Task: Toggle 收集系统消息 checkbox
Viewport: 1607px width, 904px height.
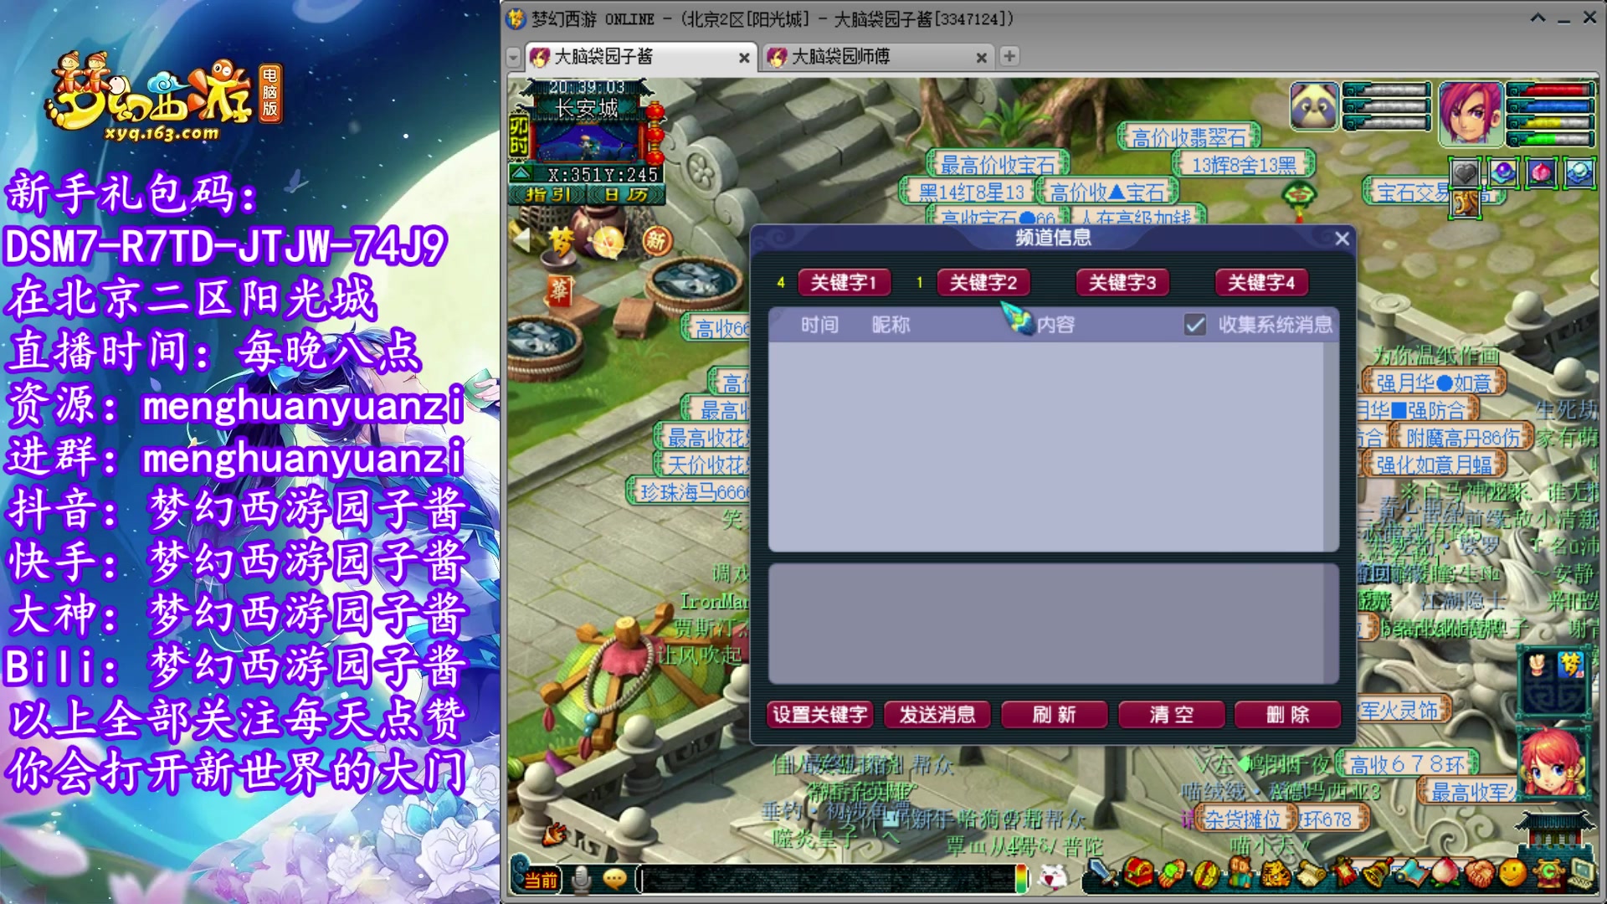Action: 1195,325
